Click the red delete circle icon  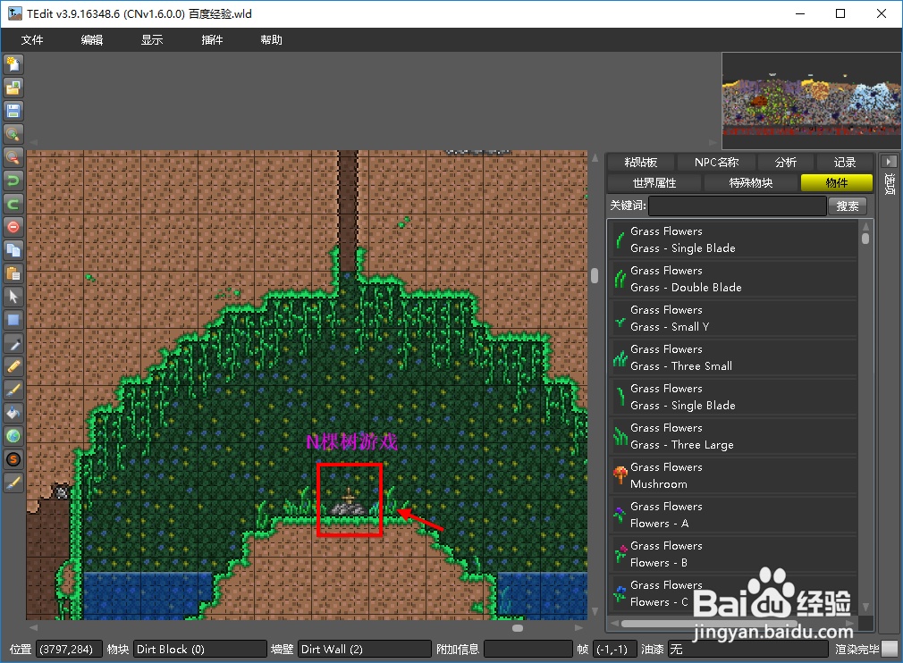pos(13,227)
